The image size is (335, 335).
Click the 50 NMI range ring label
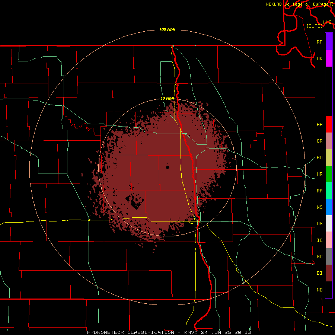167,98
